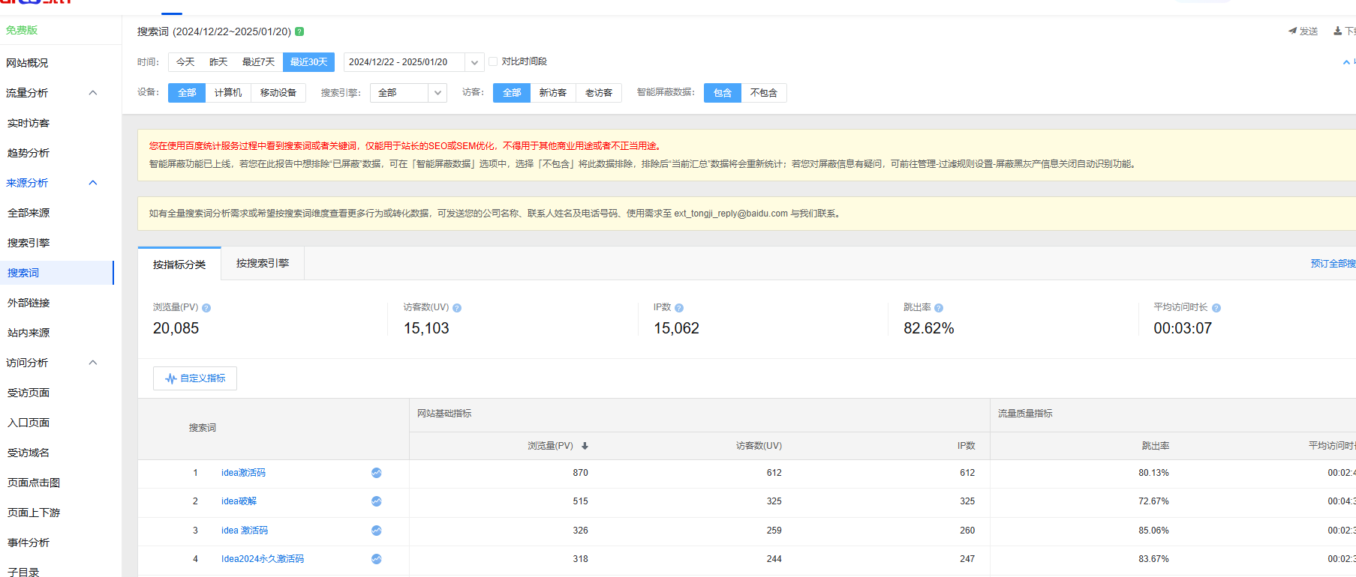The image size is (1356, 577).
Task: Open trend icon for idea破解 row
Action: tap(377, 501)
